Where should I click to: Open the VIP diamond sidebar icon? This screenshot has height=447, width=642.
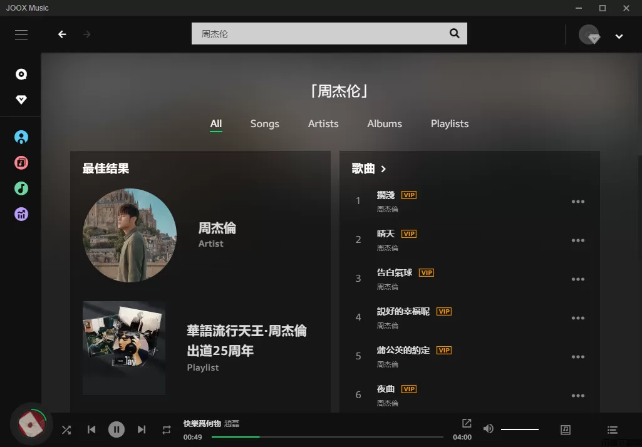pyautogui.click(x=21, y=100)
